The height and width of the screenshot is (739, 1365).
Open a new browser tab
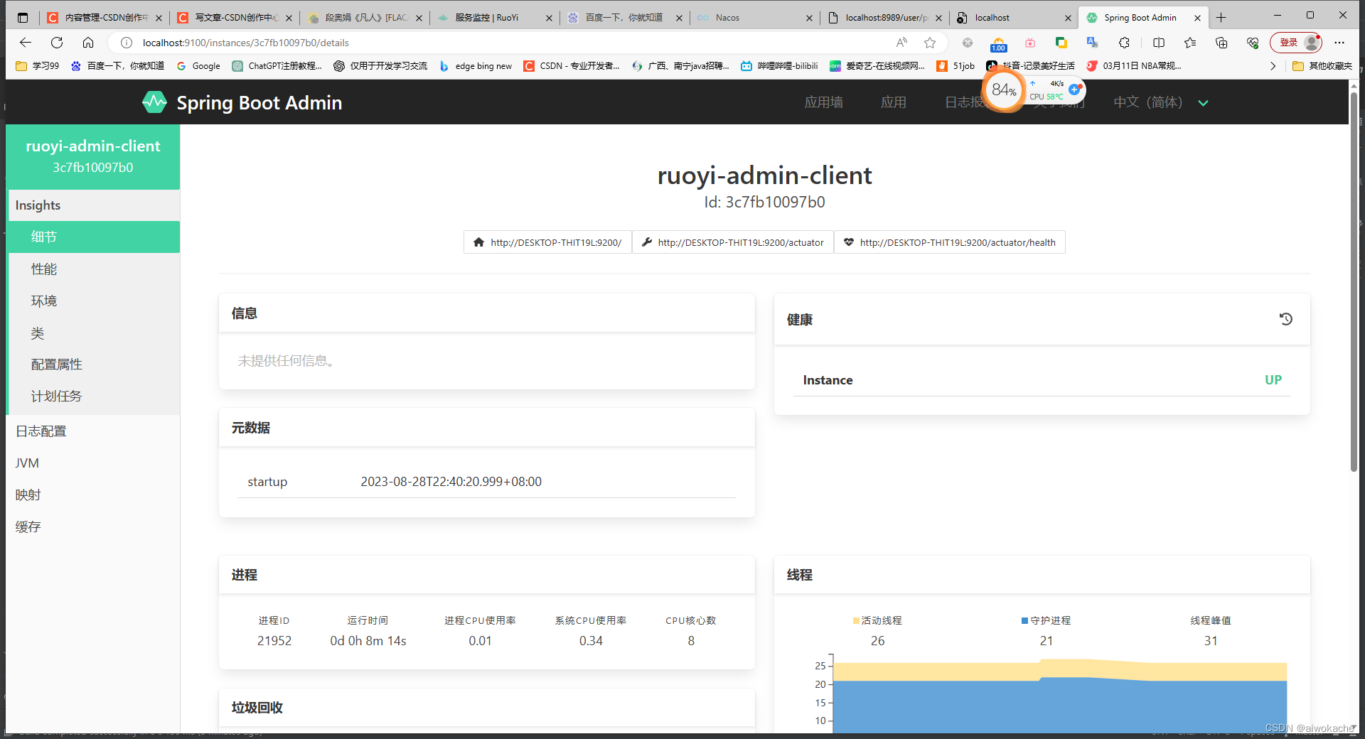(x=1221, y=18)
